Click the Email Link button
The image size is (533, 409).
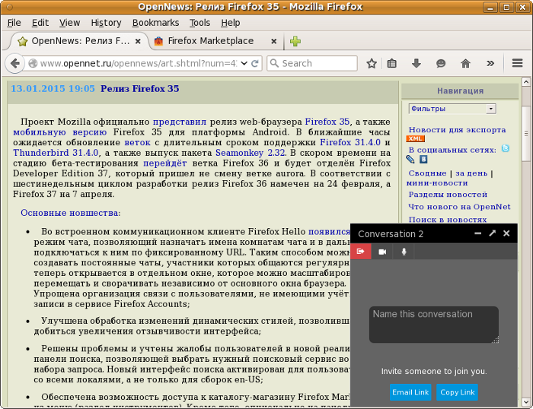410,392
